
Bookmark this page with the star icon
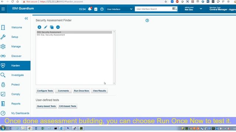click(x=166, y=1)
